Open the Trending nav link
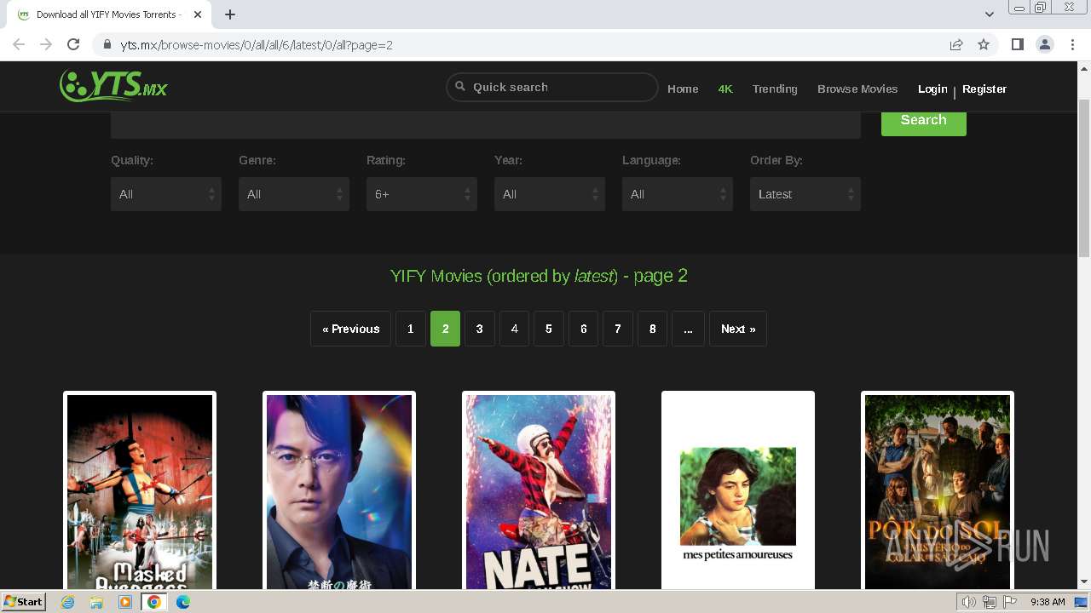 pos(775,89)
